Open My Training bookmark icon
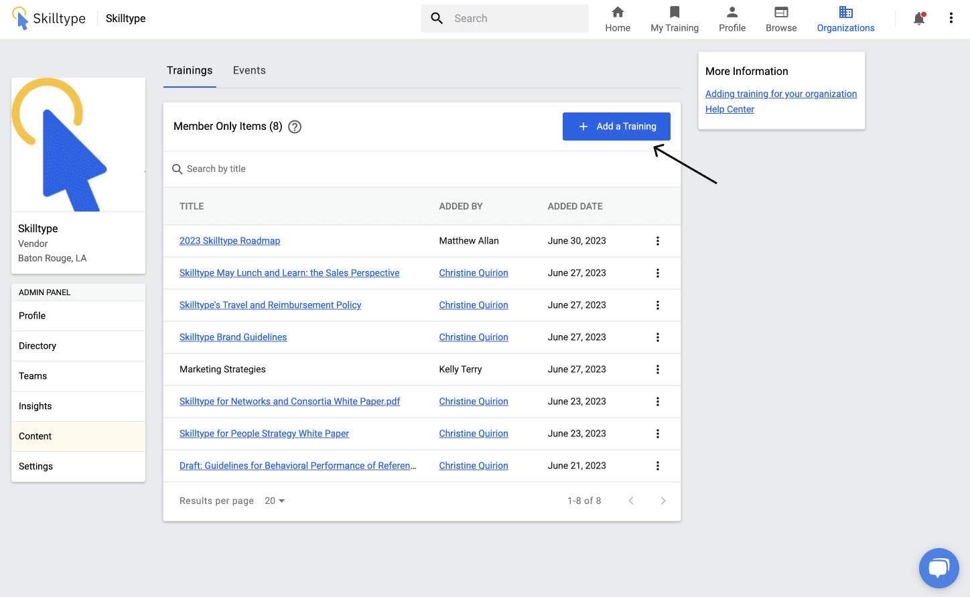 coord(675,12)
